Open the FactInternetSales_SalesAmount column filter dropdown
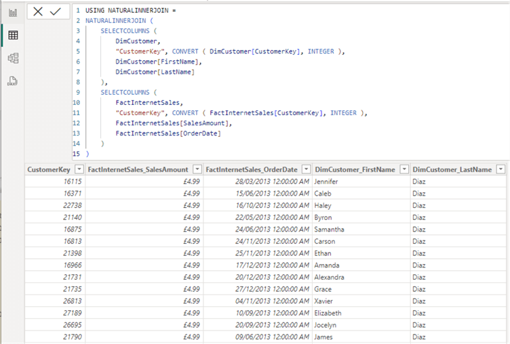510x344 pixels. click(x=197, y=169)
